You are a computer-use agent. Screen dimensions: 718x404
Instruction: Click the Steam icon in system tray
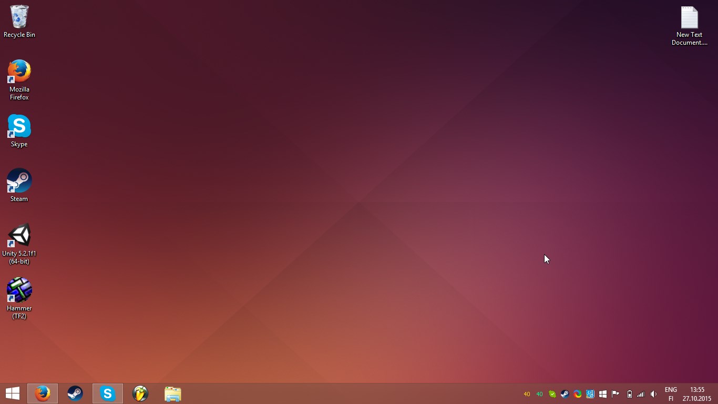pyautogui.click(x=565, y=394)
